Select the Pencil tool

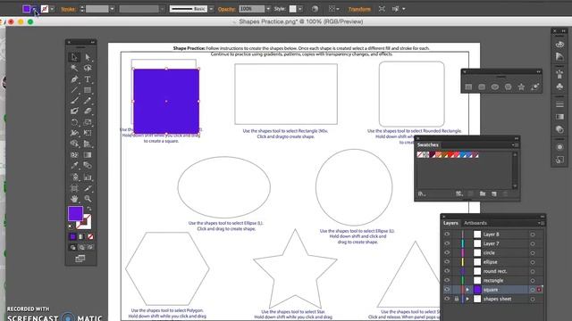(x=88, y=101)
